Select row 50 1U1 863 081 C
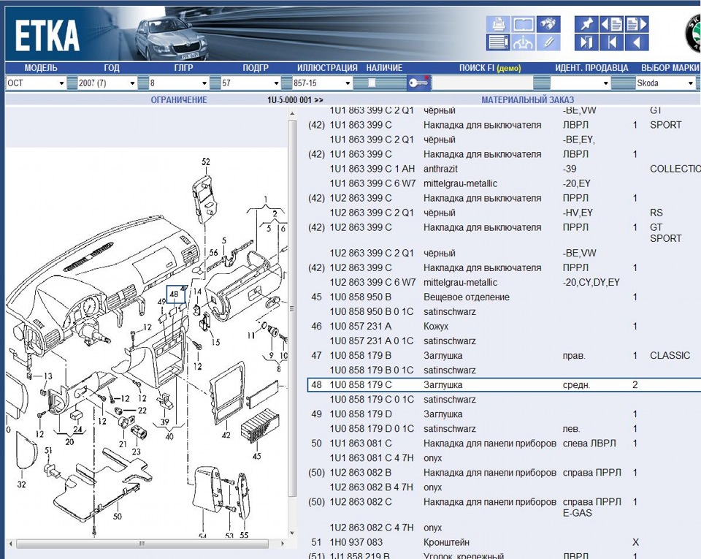The image size is (701, 559). tap(504, 443)
